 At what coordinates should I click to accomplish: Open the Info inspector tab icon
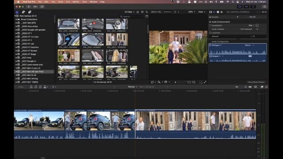click(x=218, y=12)
